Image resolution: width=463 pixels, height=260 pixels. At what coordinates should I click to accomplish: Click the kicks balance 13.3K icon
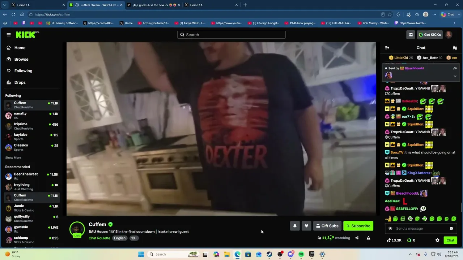tap(388, 240)
